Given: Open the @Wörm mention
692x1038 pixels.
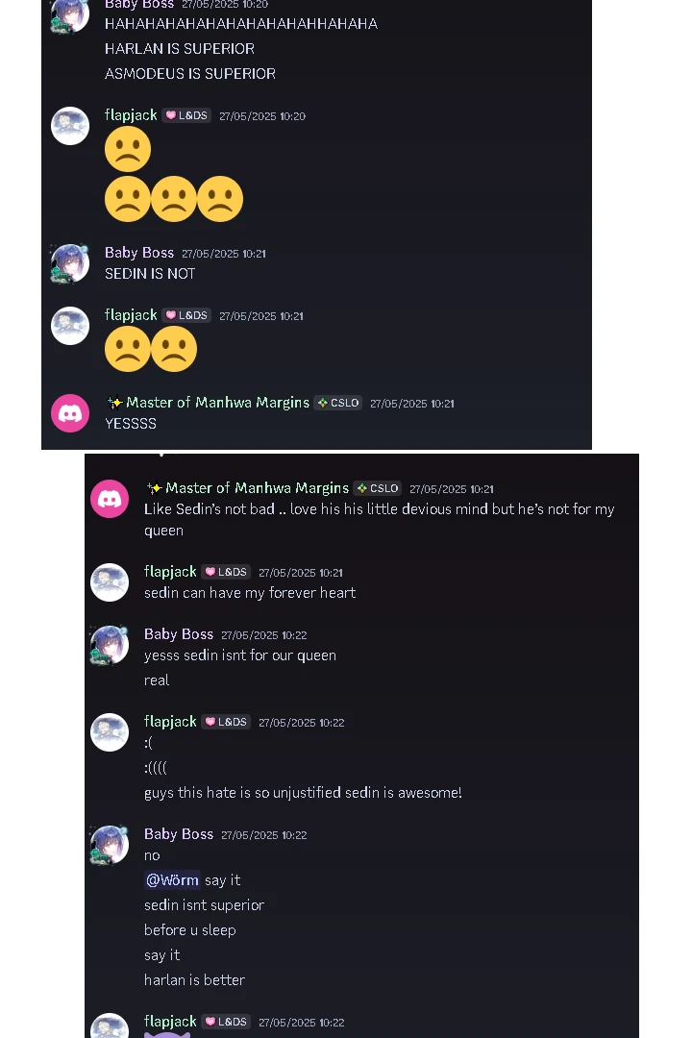Looking at the screenshot, I should [x=172, y=879].
